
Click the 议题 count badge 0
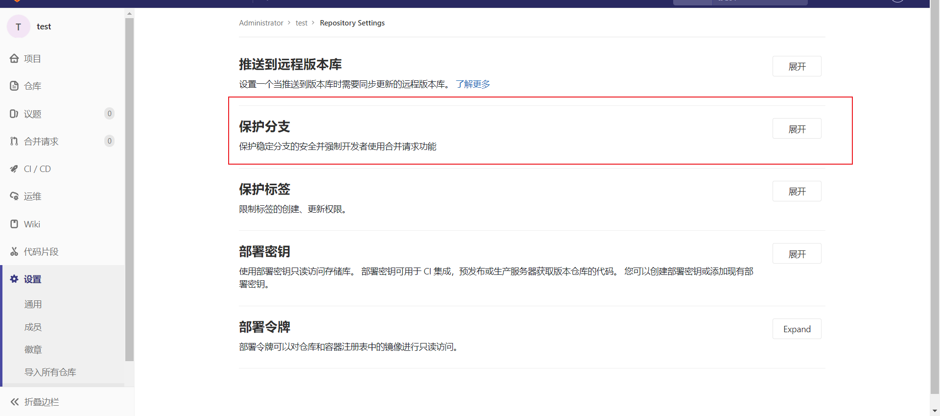pyautogui.click(x=110, y=114)
